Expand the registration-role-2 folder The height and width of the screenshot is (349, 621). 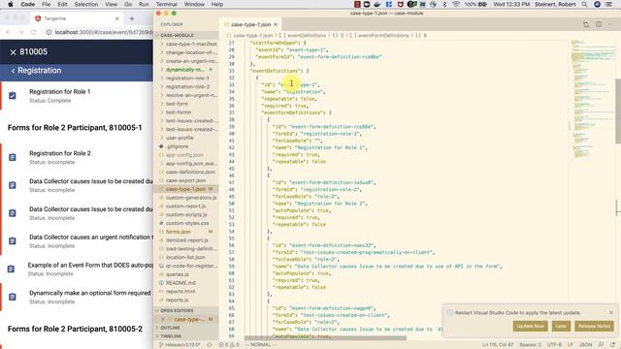187,86
